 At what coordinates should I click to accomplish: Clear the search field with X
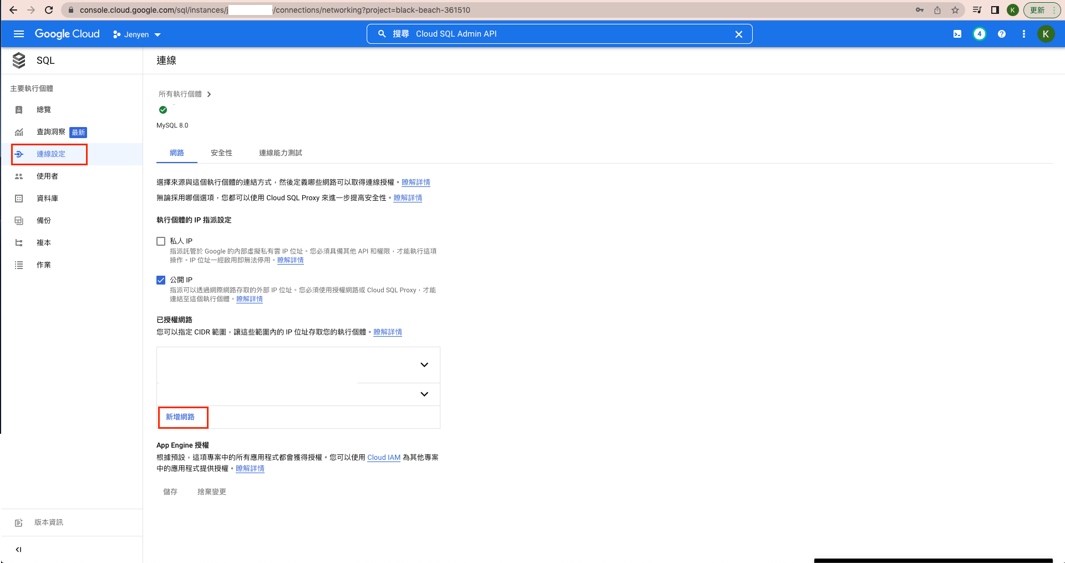pyautogui.click(x=739, y=34)
